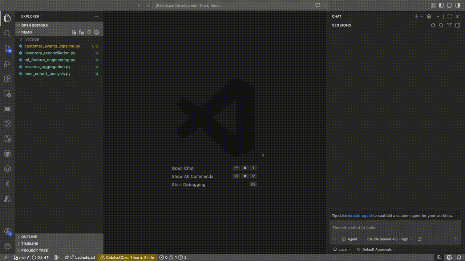The image size is (465, 261).
Task: Click New Folder icon in DEMO header
Action: click(81, 32)
